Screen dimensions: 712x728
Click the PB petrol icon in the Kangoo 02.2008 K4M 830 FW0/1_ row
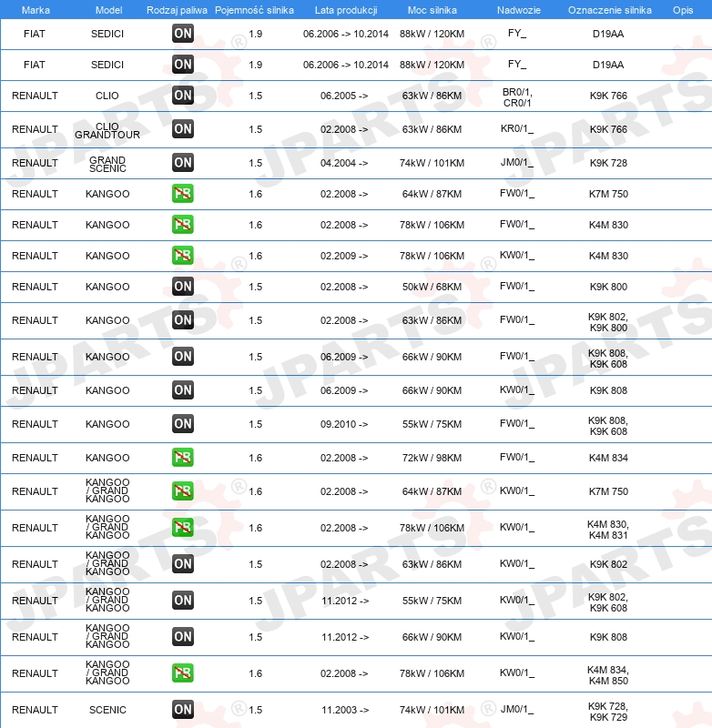(x=182, y=225)
